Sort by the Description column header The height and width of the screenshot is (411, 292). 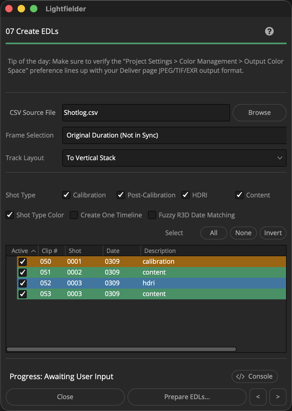[x=213, y=251]
